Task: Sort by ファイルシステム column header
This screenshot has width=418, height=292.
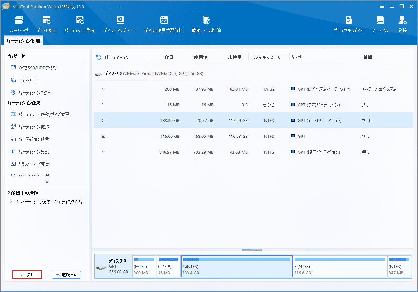Action: pyautogui.click(x=266, y=57)
